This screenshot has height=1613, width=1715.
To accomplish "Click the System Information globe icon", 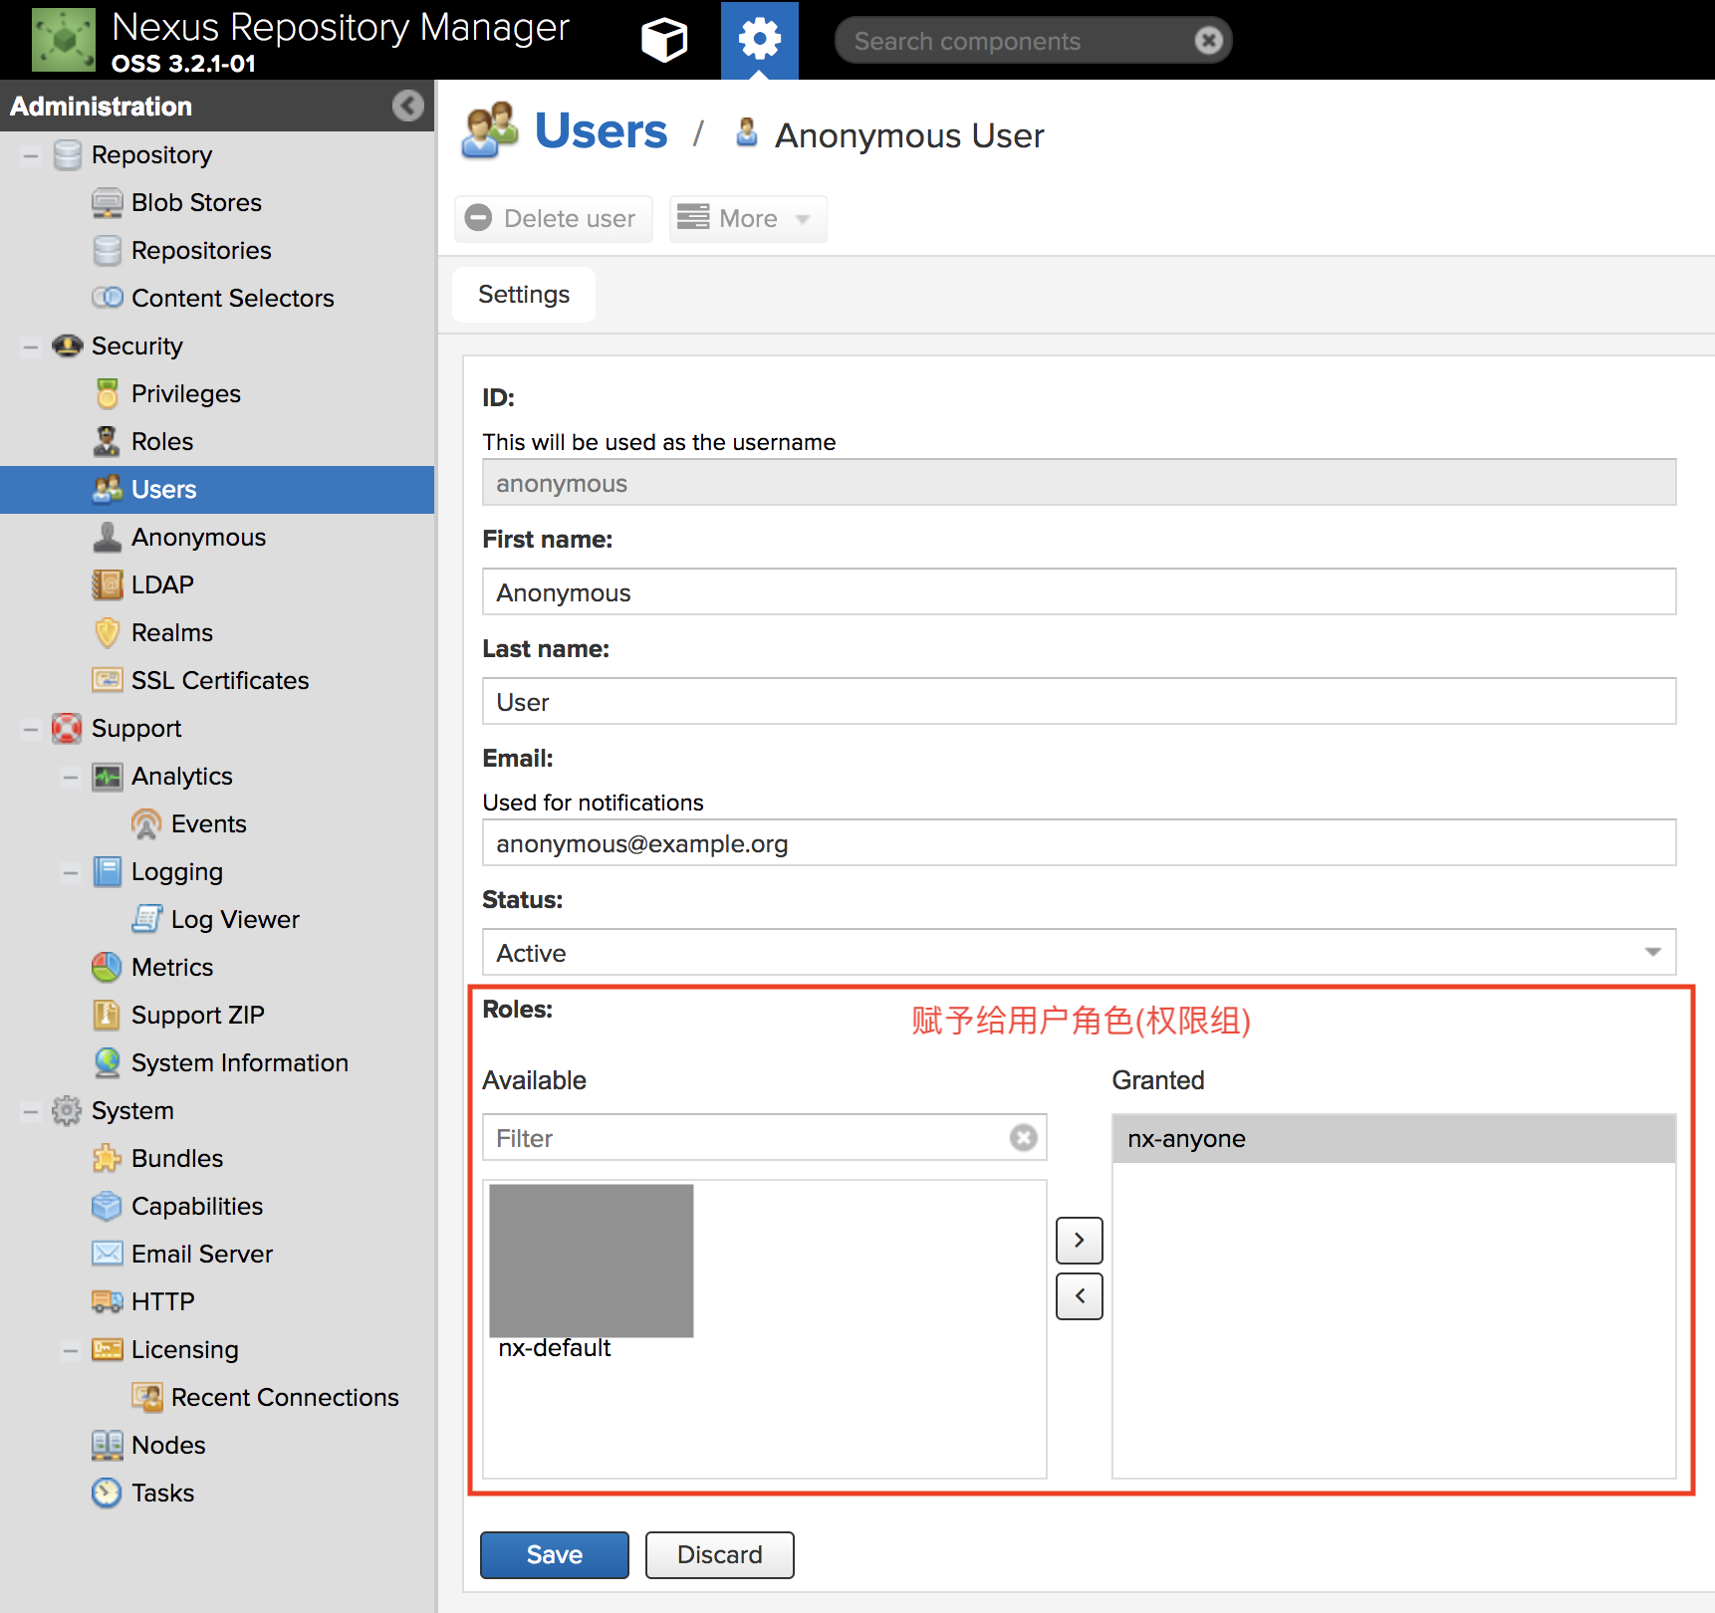I will pos(107,1062).
